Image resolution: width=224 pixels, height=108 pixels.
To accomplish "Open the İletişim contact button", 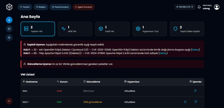I will tap(41, 7).
